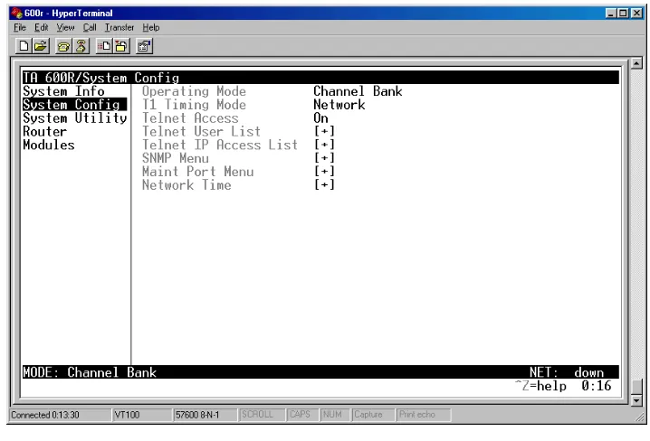650x441 pixels.
Task: Open the Transfer menu
Action: click(119, 28)
